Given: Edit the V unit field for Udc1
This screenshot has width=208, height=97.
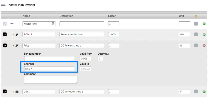Looking at the screenshot, I should point(184,92).
